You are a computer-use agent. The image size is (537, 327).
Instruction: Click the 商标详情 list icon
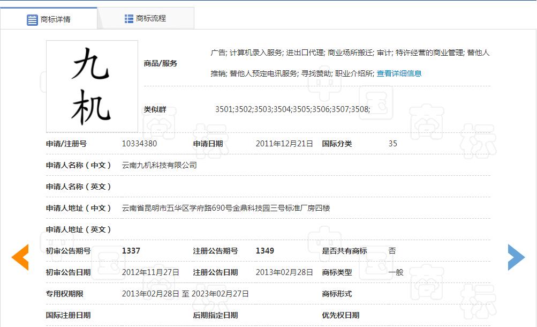[x=32, y=20]
